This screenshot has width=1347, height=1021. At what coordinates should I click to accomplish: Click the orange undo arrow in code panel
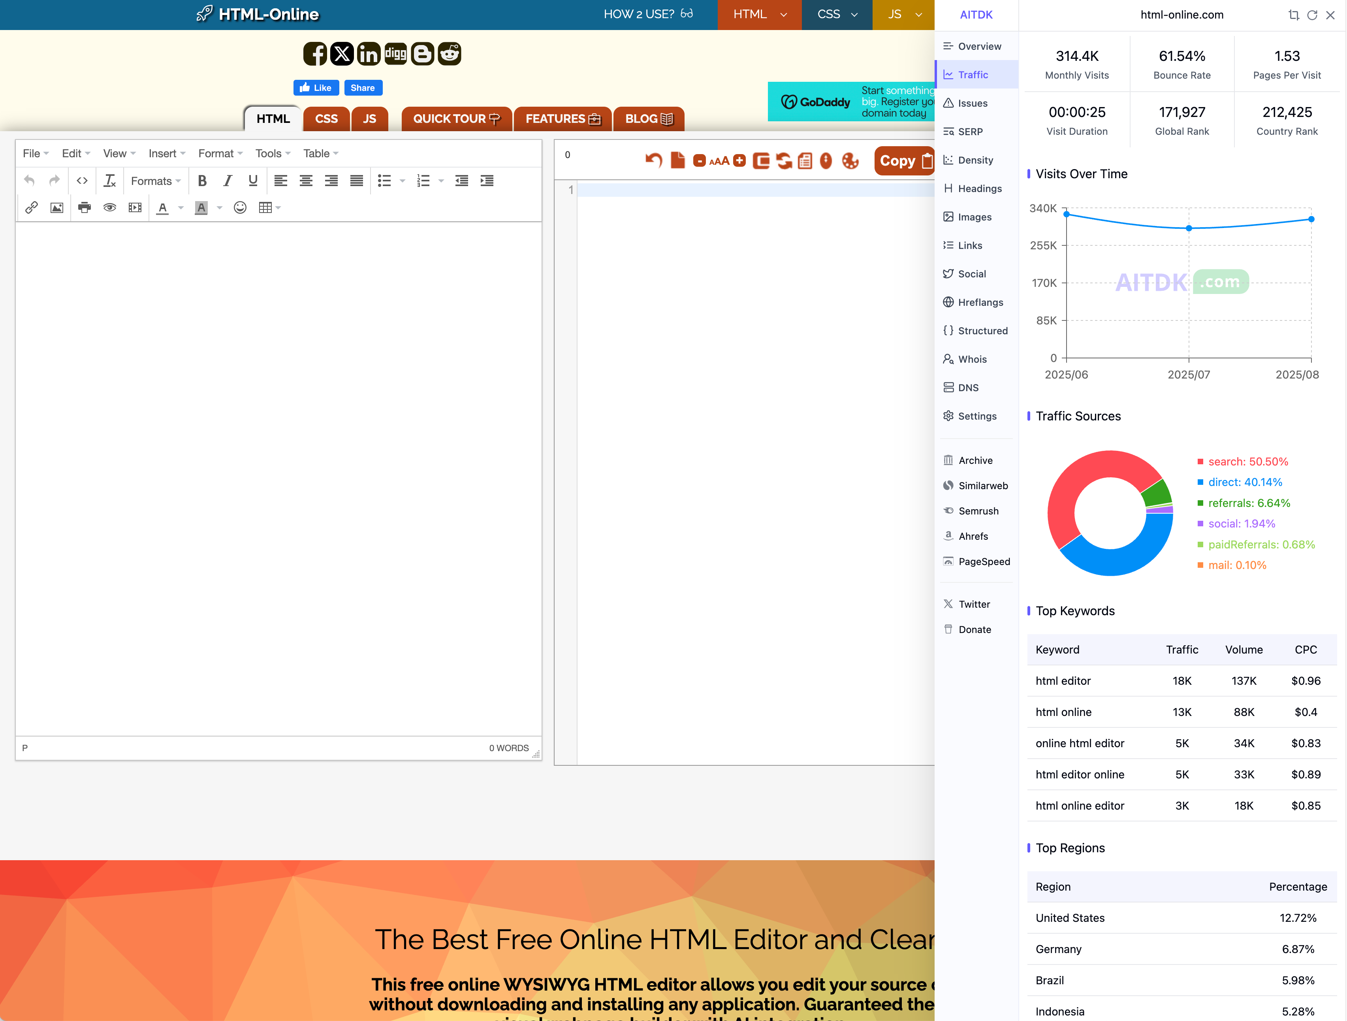pos(653,161)
